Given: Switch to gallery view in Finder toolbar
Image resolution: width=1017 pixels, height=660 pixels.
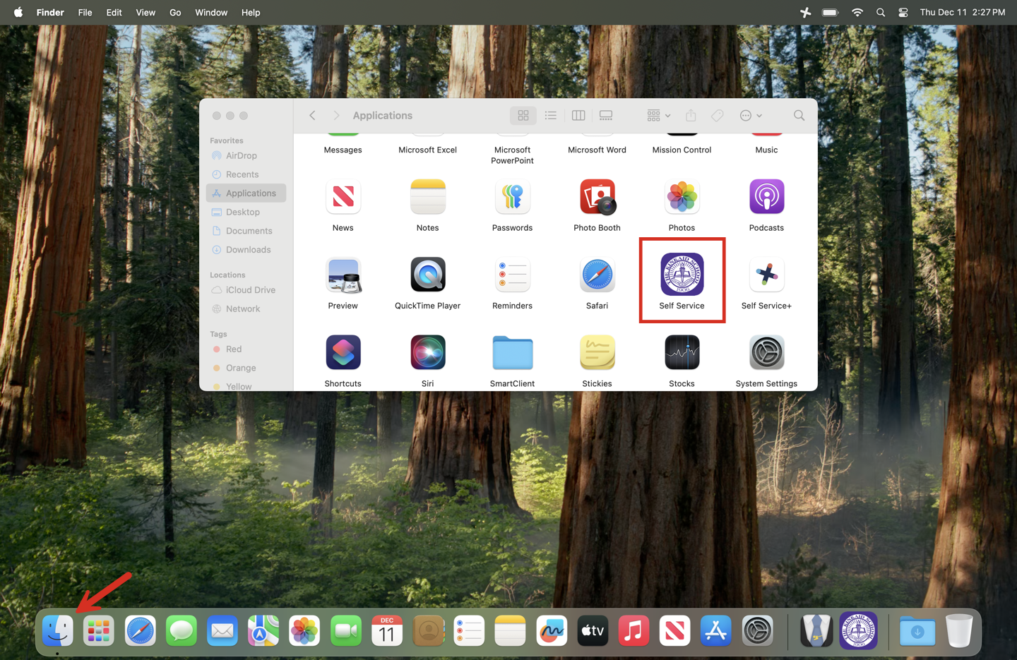Looking at the screenshot, I should tap(606, 116).
